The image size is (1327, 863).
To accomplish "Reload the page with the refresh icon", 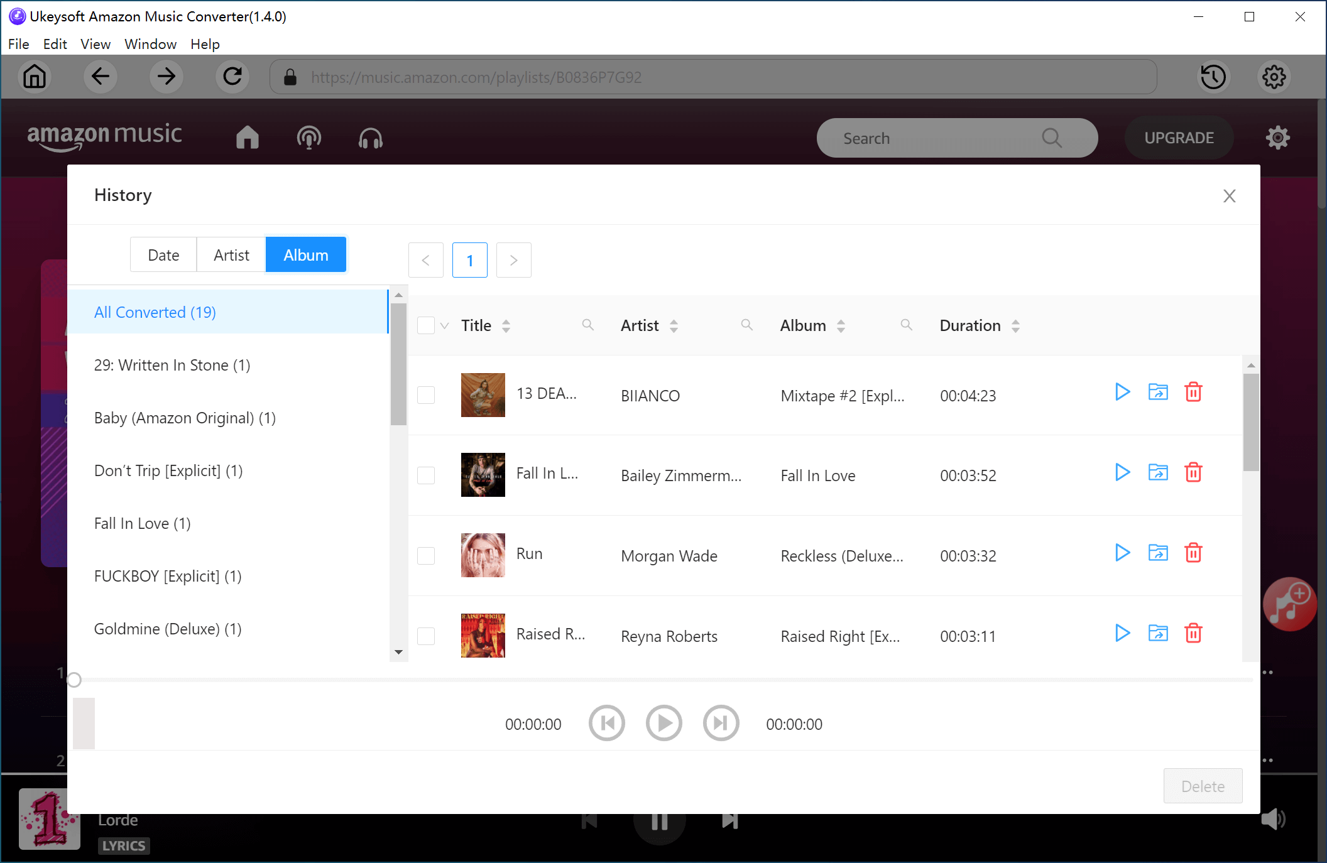I will [x=232, y=77].
